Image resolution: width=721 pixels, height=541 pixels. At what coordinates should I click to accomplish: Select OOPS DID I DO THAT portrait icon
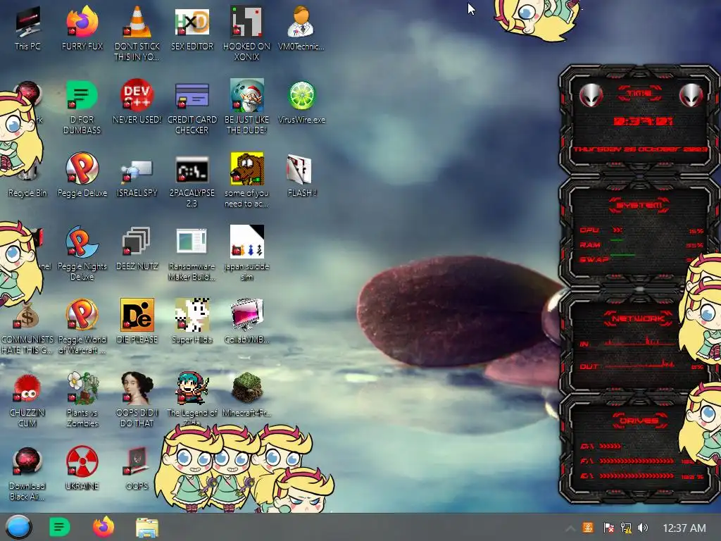click(x=137, y=399)
